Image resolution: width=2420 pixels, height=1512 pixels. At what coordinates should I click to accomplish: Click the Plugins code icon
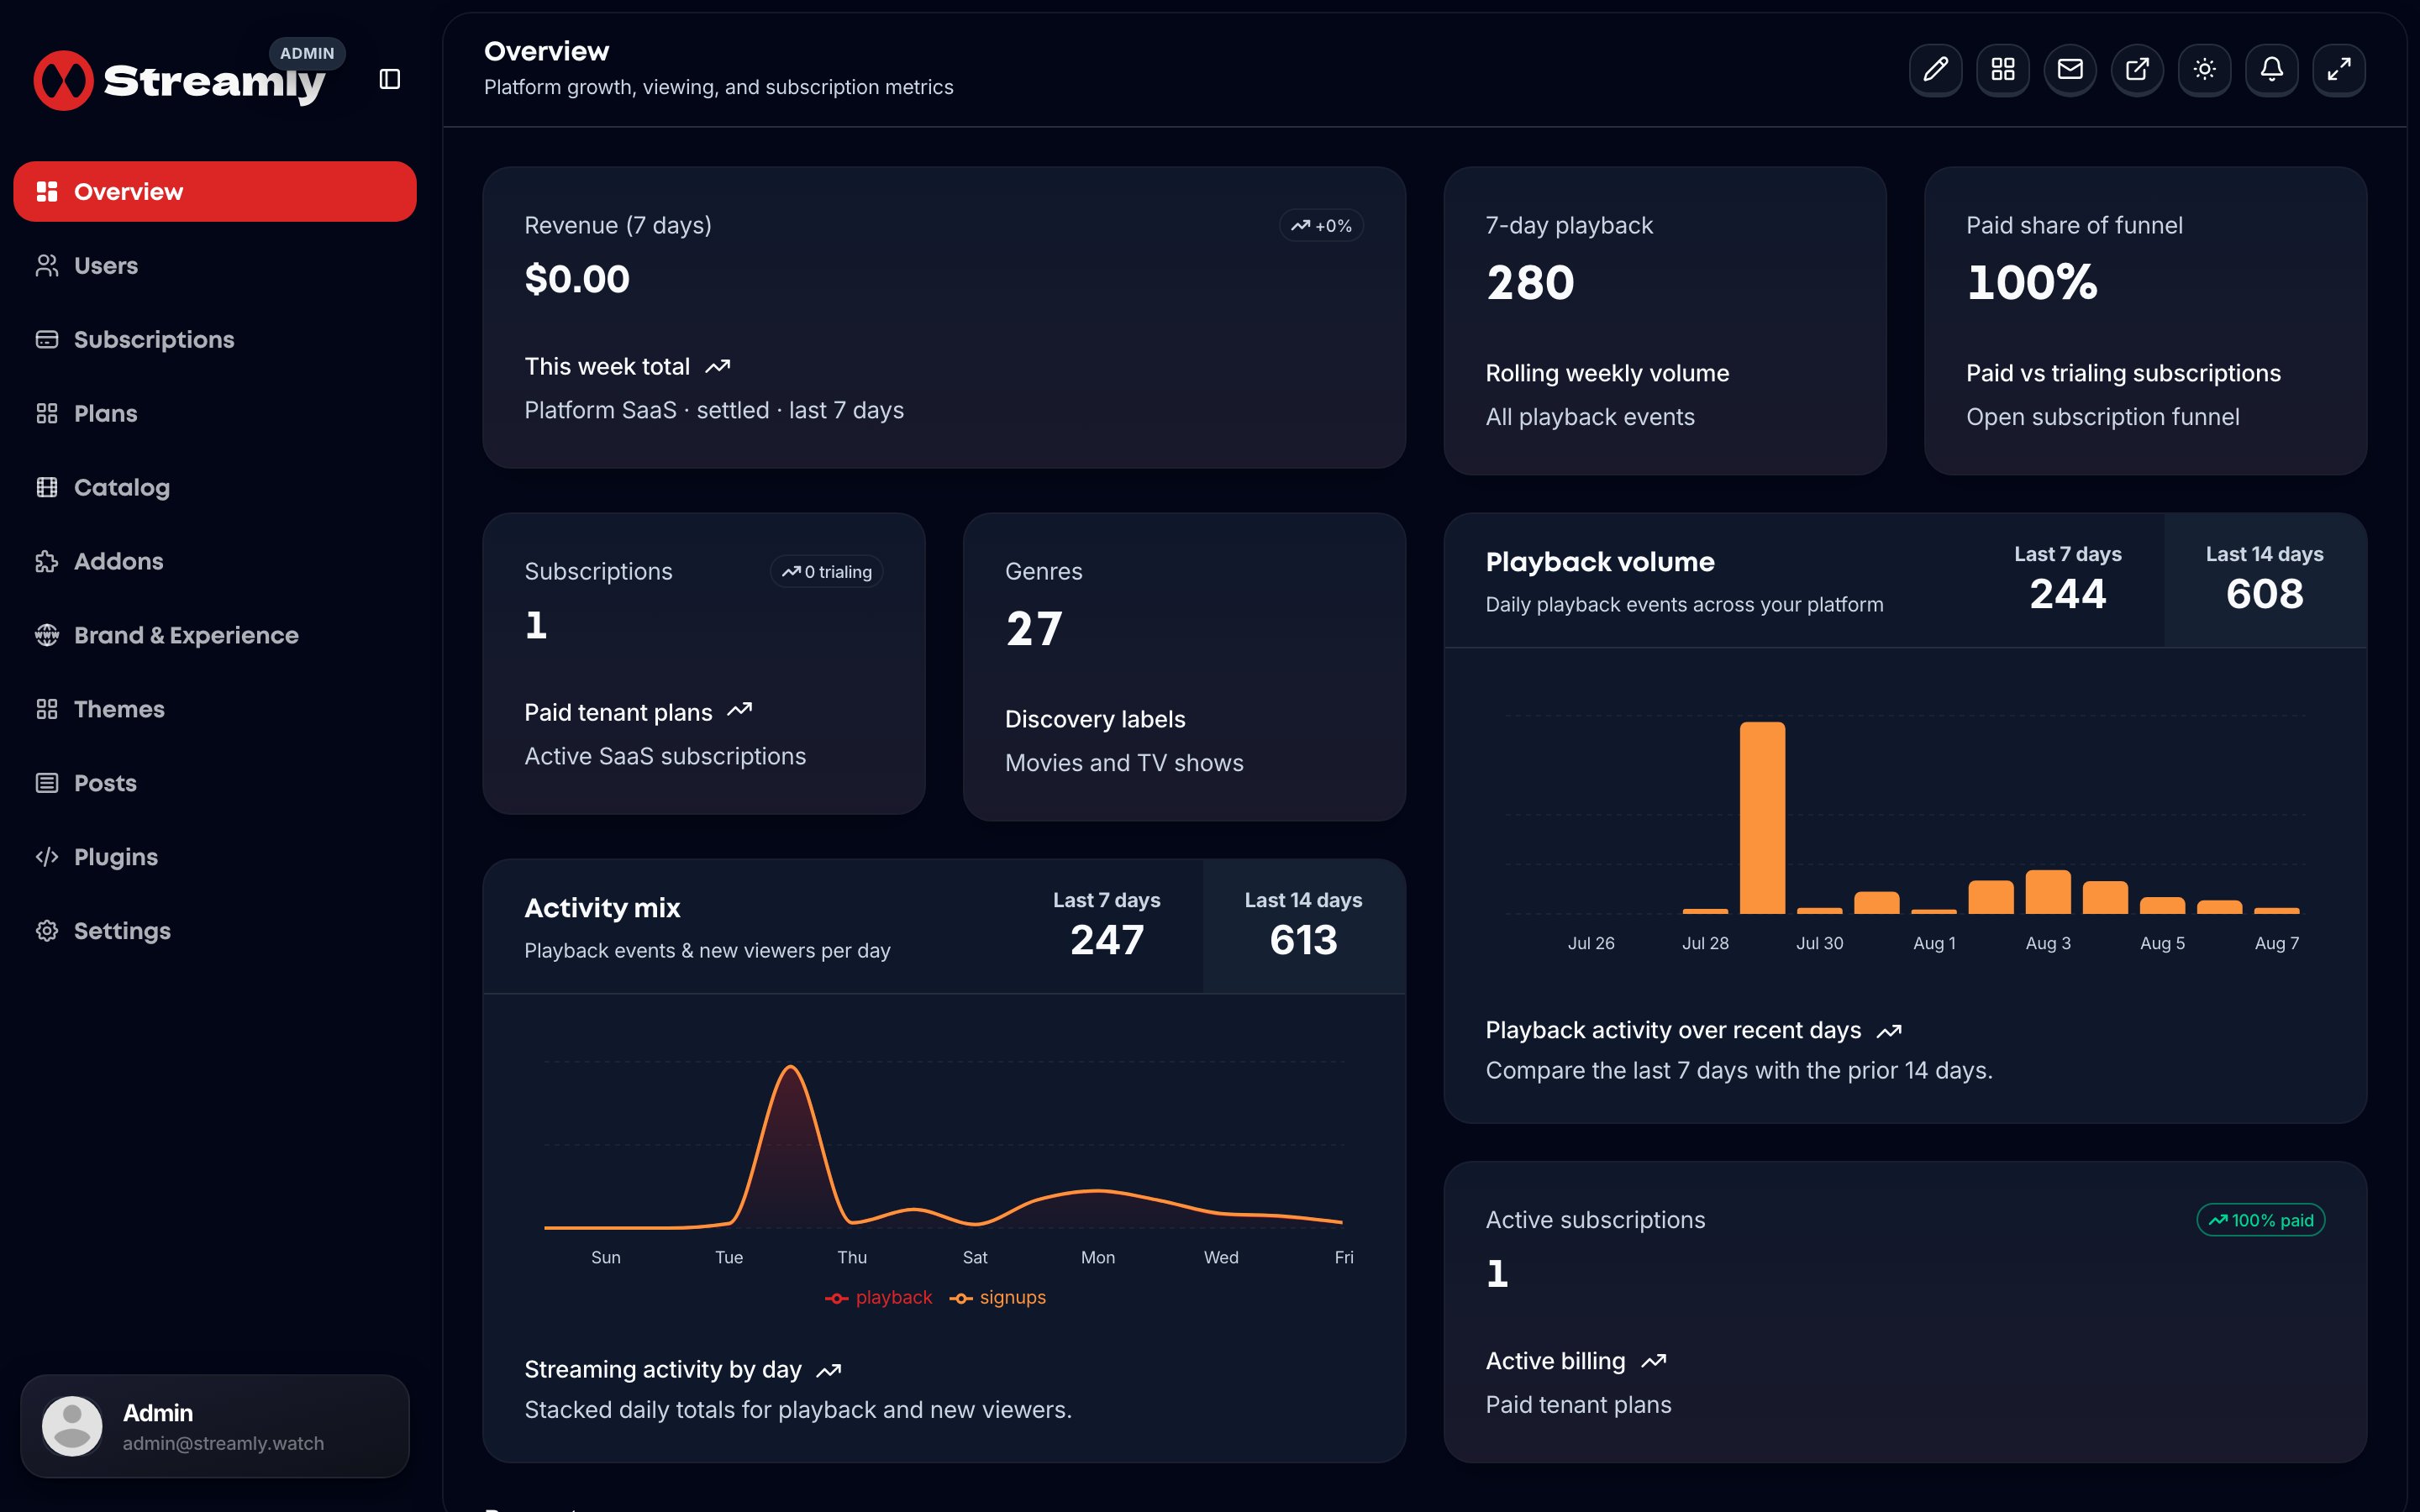point(47,857)
